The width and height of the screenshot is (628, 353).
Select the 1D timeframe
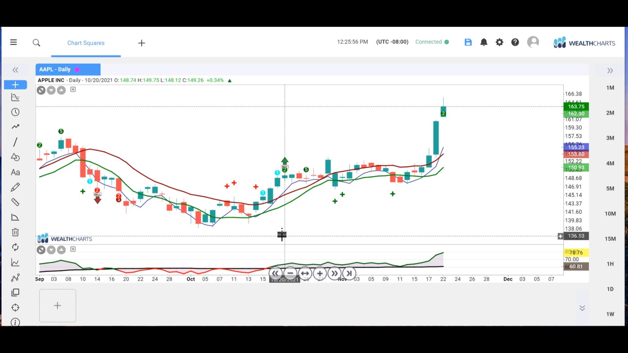(x=610, y=289)
